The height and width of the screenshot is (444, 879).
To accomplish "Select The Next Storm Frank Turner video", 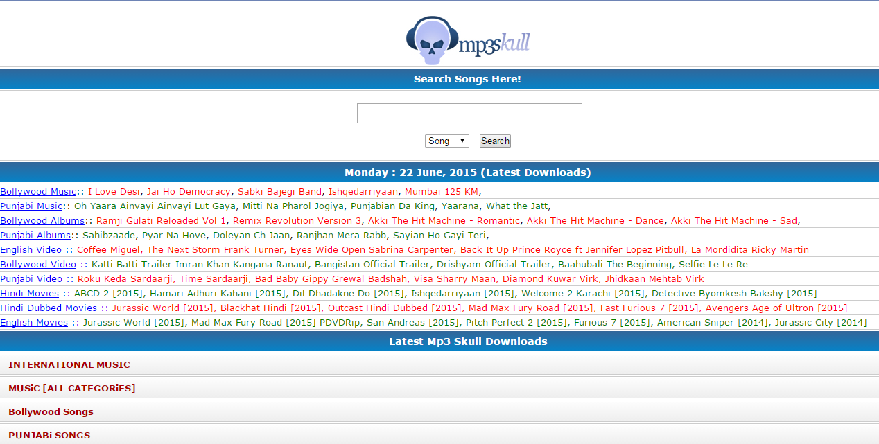I will 215,249.
